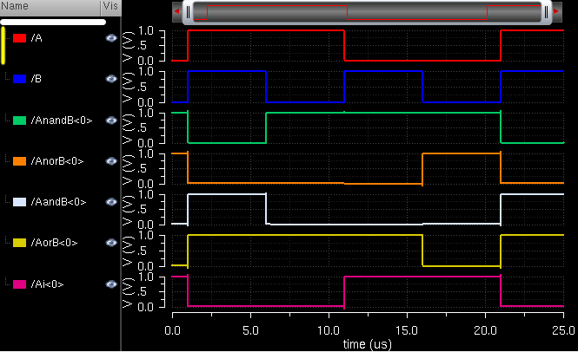Click the green swatch for /AnandB<0>
Image resolution: width=578 pixels, height=352 pixels.
19,121
